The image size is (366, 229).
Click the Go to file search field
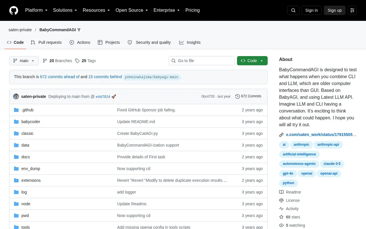click(202, 61)
